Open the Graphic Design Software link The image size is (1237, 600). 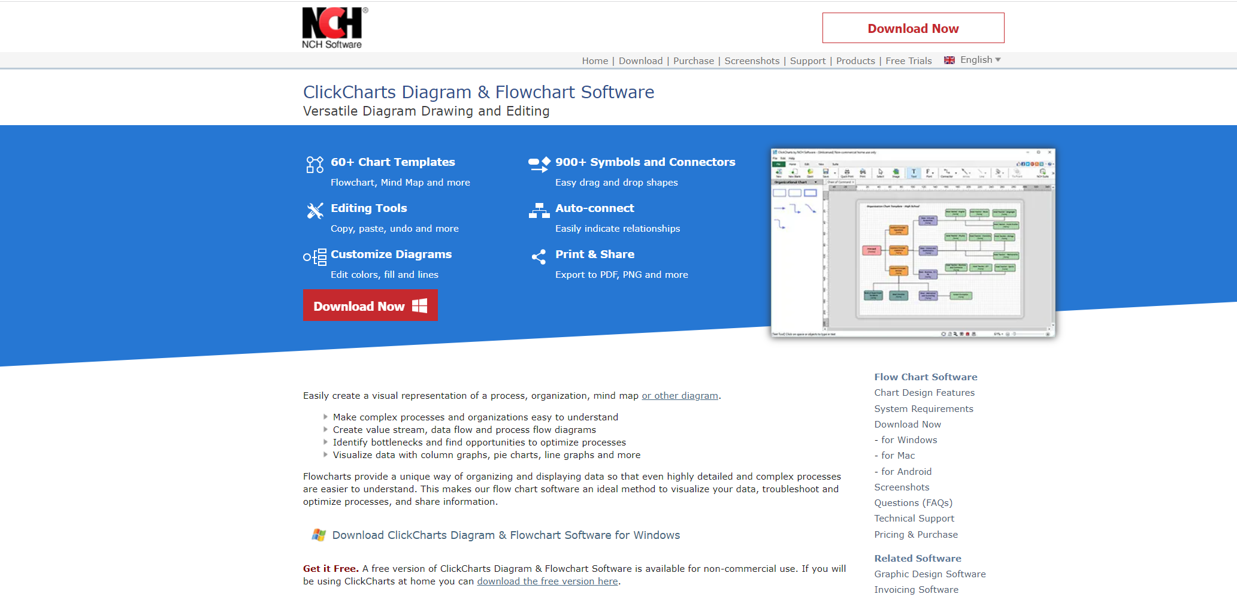[x=930, y=574]
